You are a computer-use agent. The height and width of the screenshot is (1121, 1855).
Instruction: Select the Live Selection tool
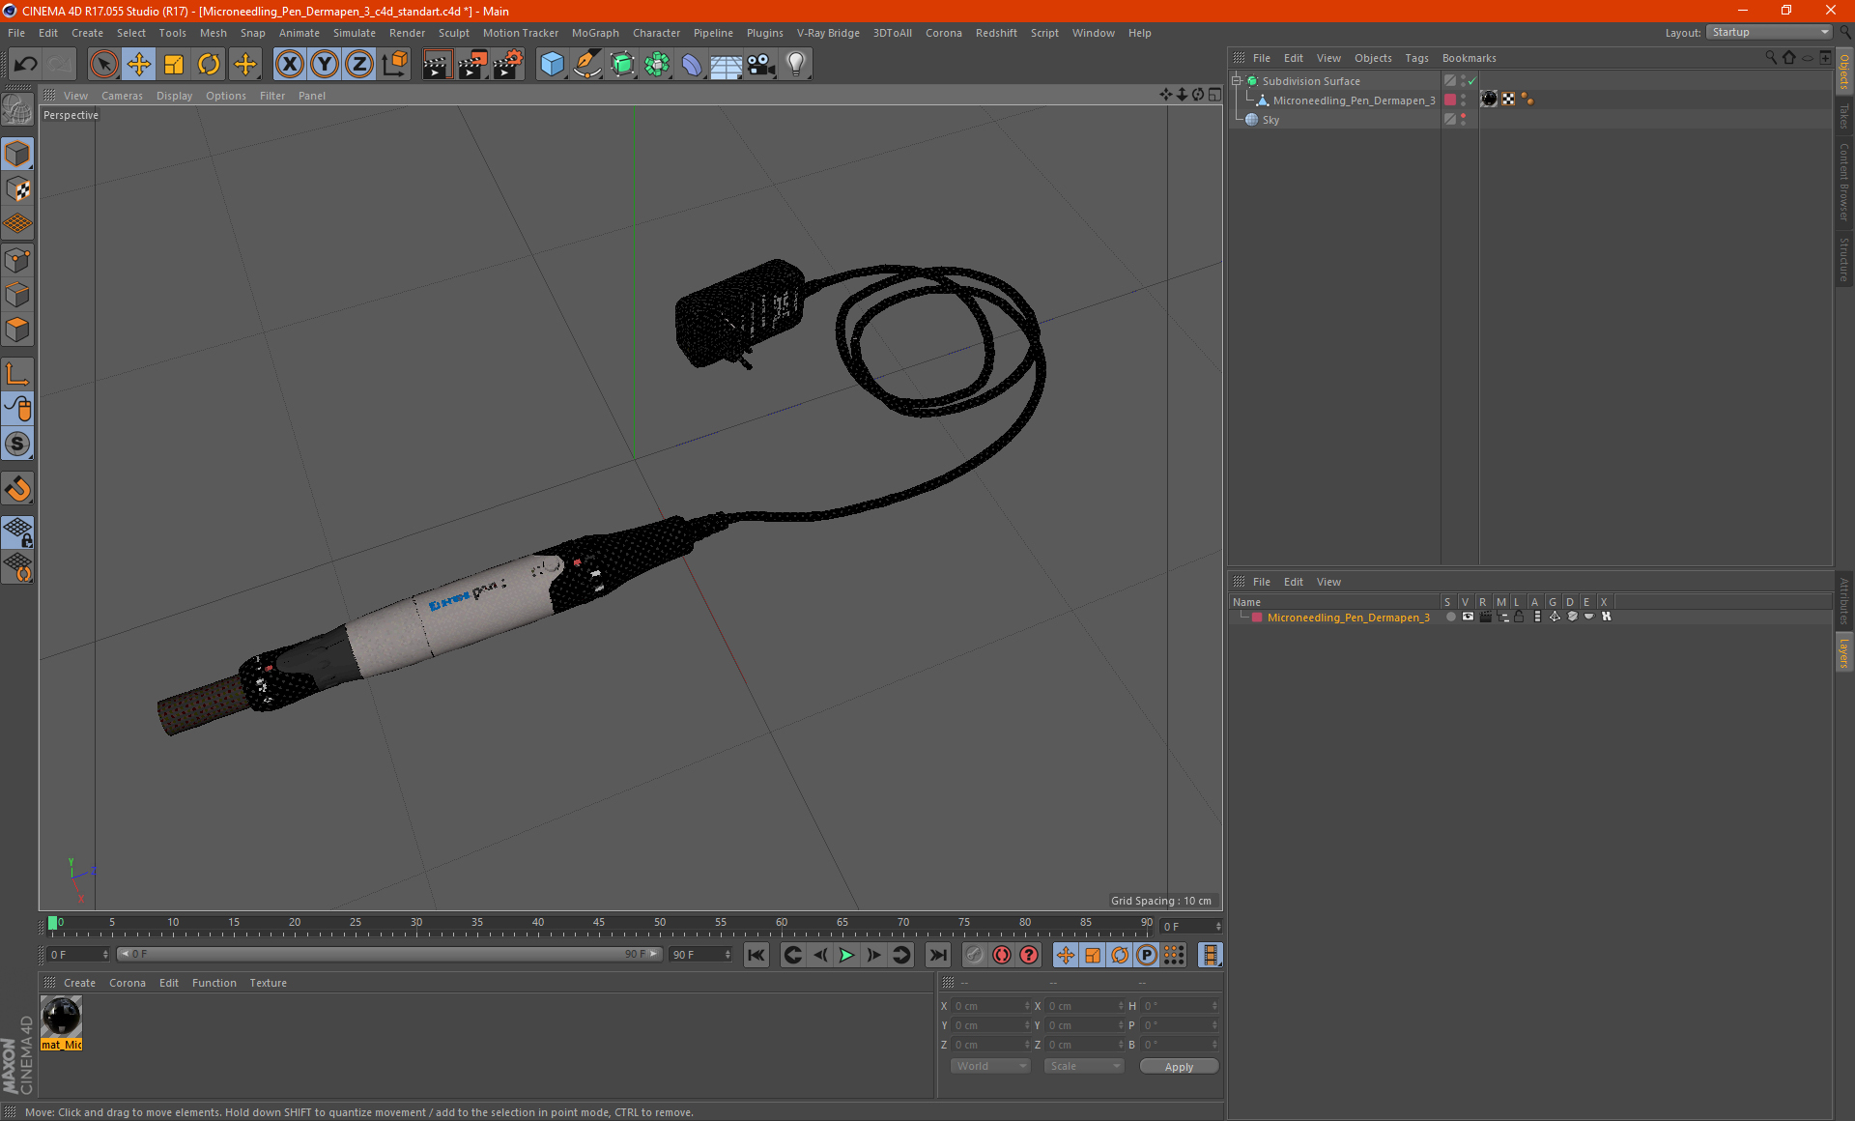103,65
